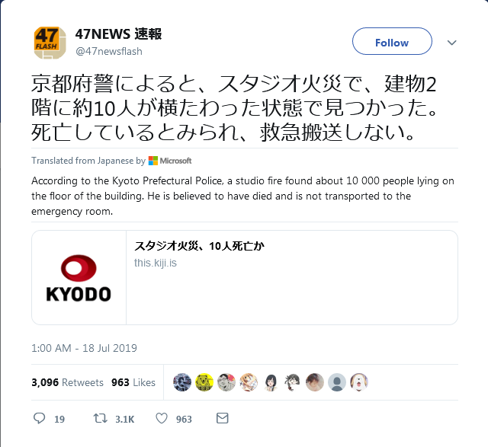Image resolution: width=488 pixels, height=447 pixels.
Task: Retweet using the retweet arrows icon
Action: 100,418
